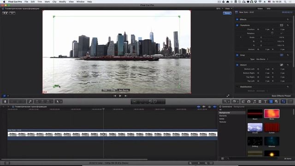Toggle timeline snapping
This screenshot has height=166, width=295.
click(215, 107)
